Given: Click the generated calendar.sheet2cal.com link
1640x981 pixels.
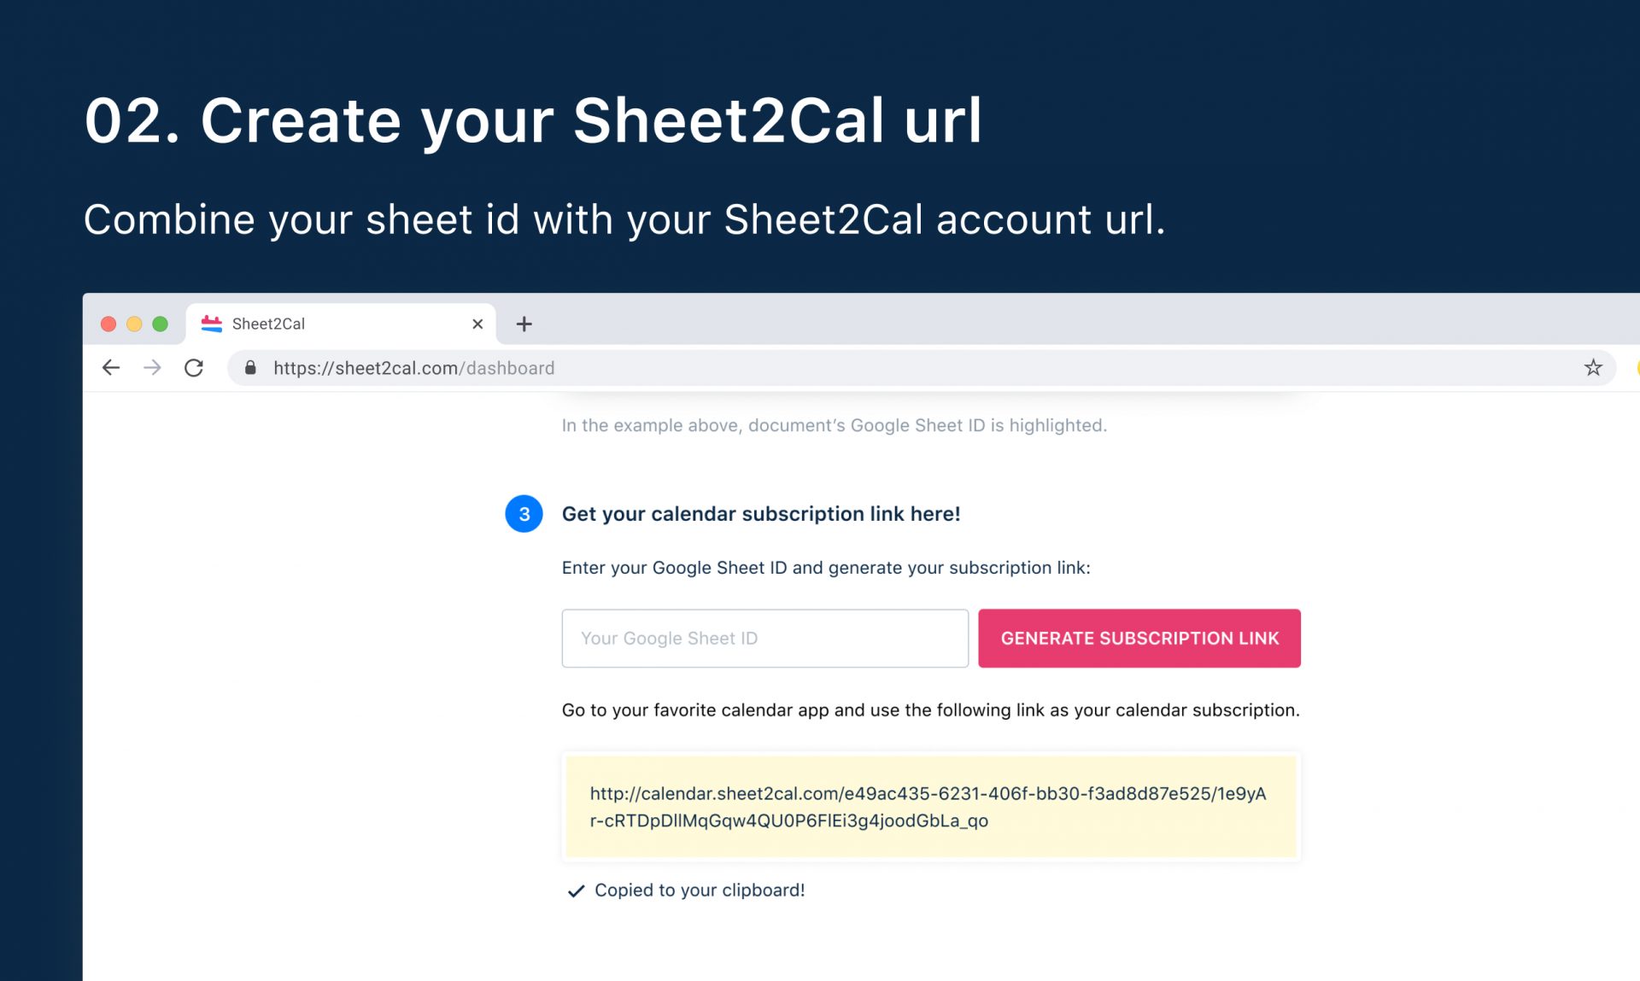Looking at the screenshot, I should point(928,807).
